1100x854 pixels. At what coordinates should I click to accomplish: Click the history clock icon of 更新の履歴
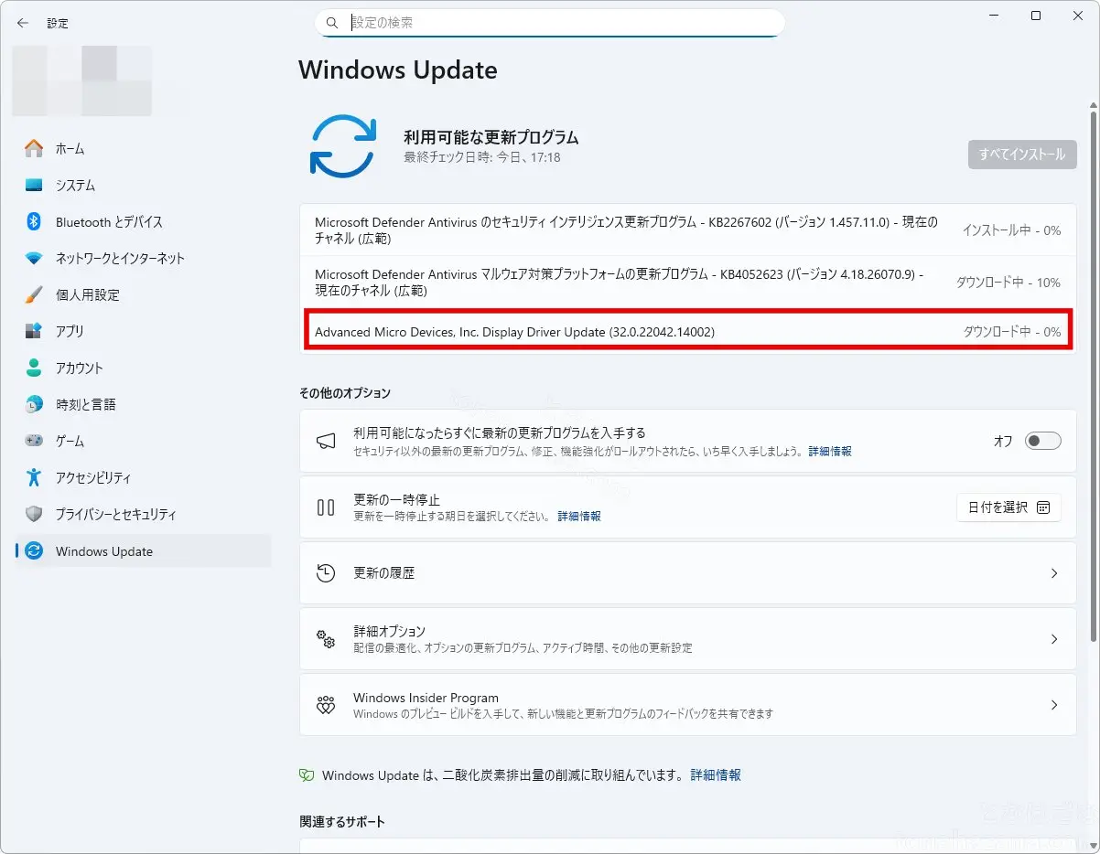[326, 573]
